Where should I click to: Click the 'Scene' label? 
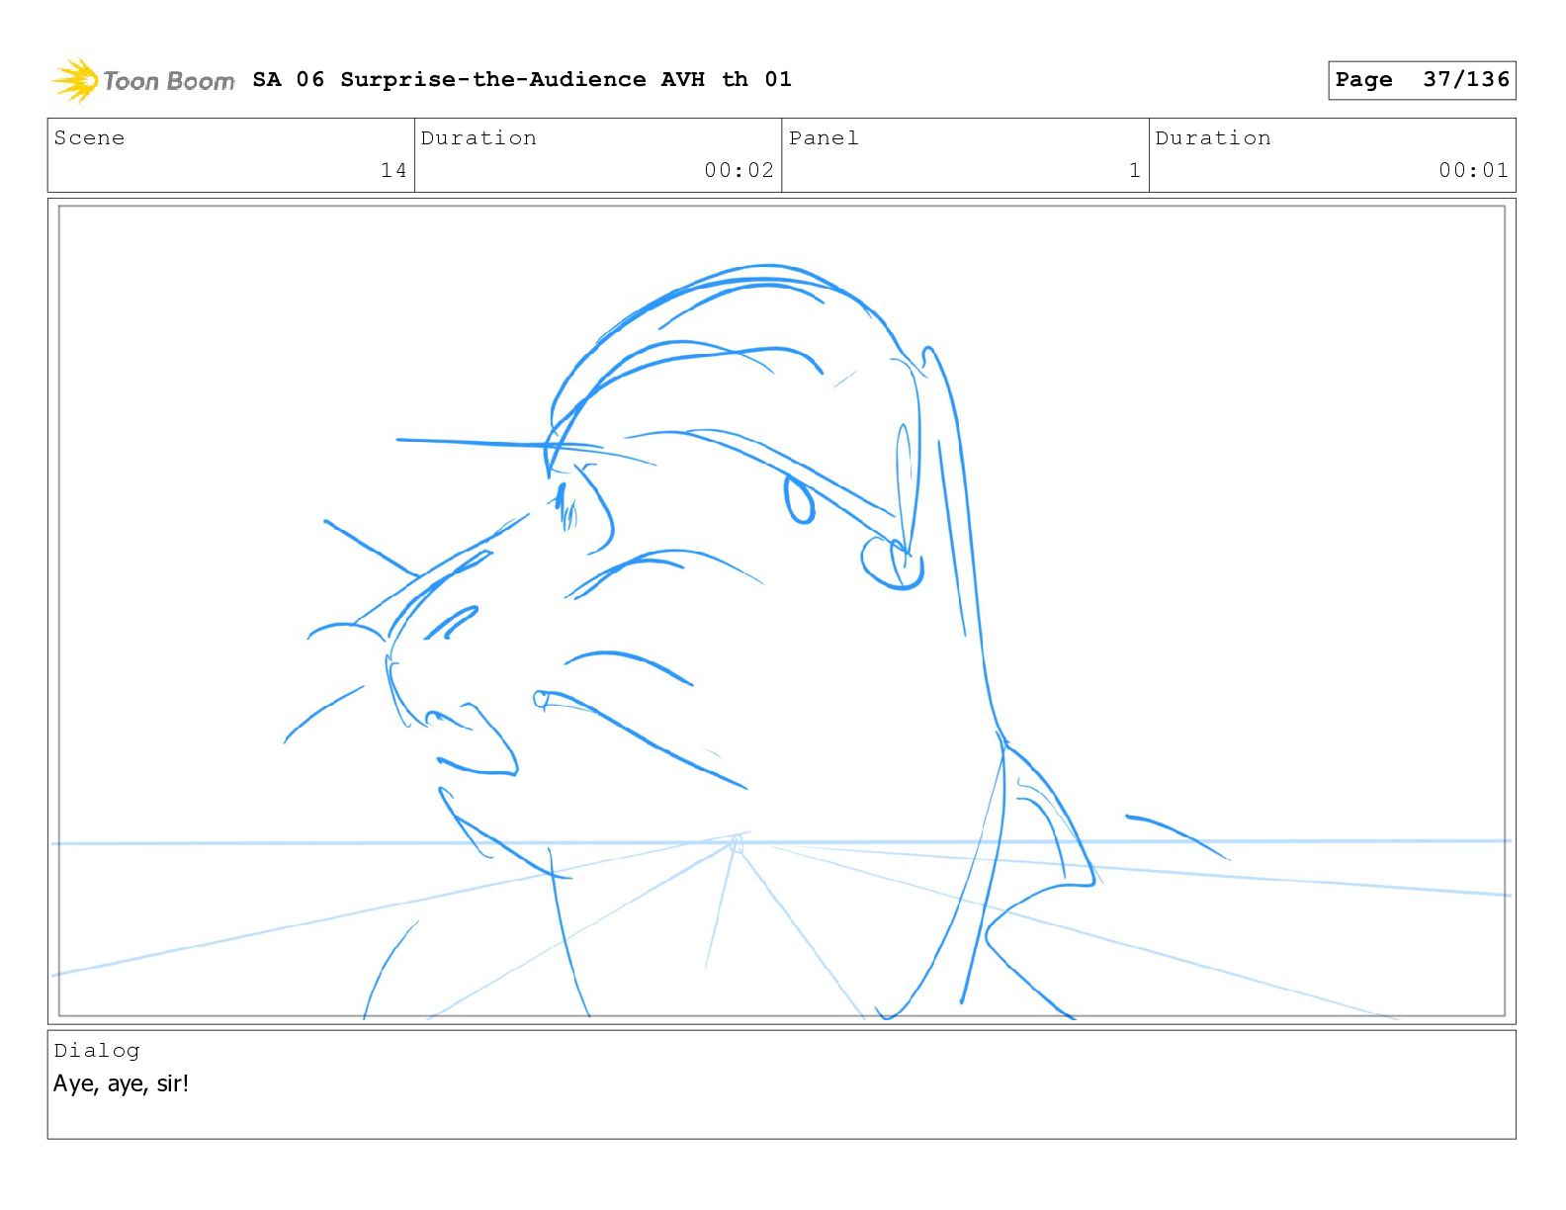(89, 137)
